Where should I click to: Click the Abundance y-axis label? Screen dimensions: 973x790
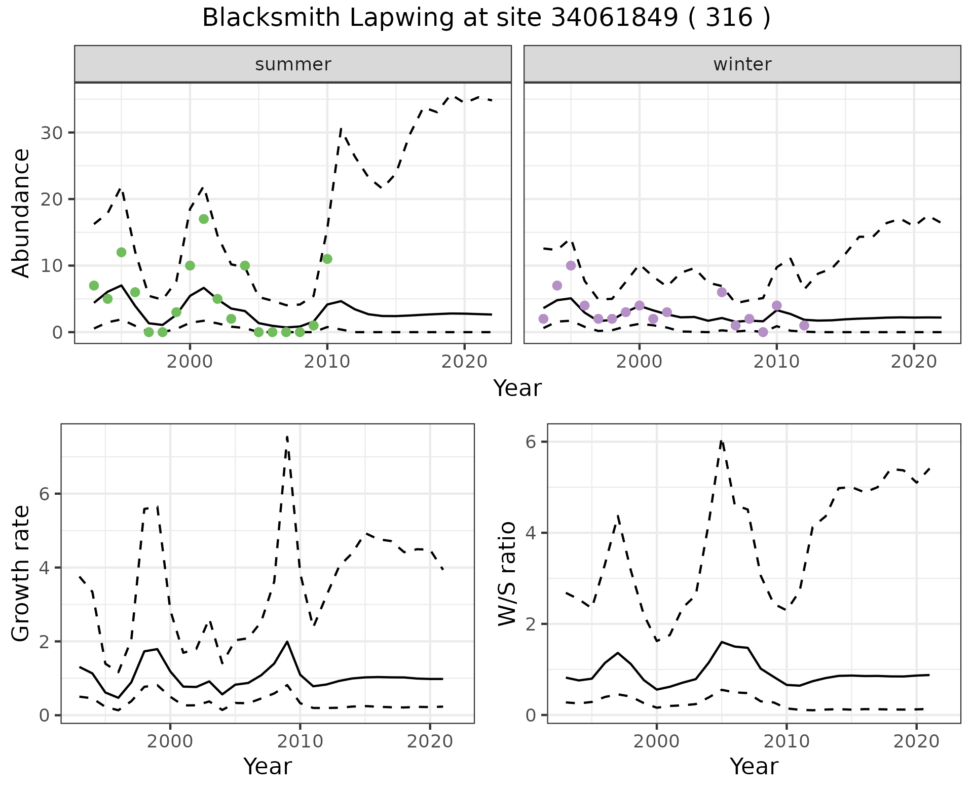click(21, 213)
